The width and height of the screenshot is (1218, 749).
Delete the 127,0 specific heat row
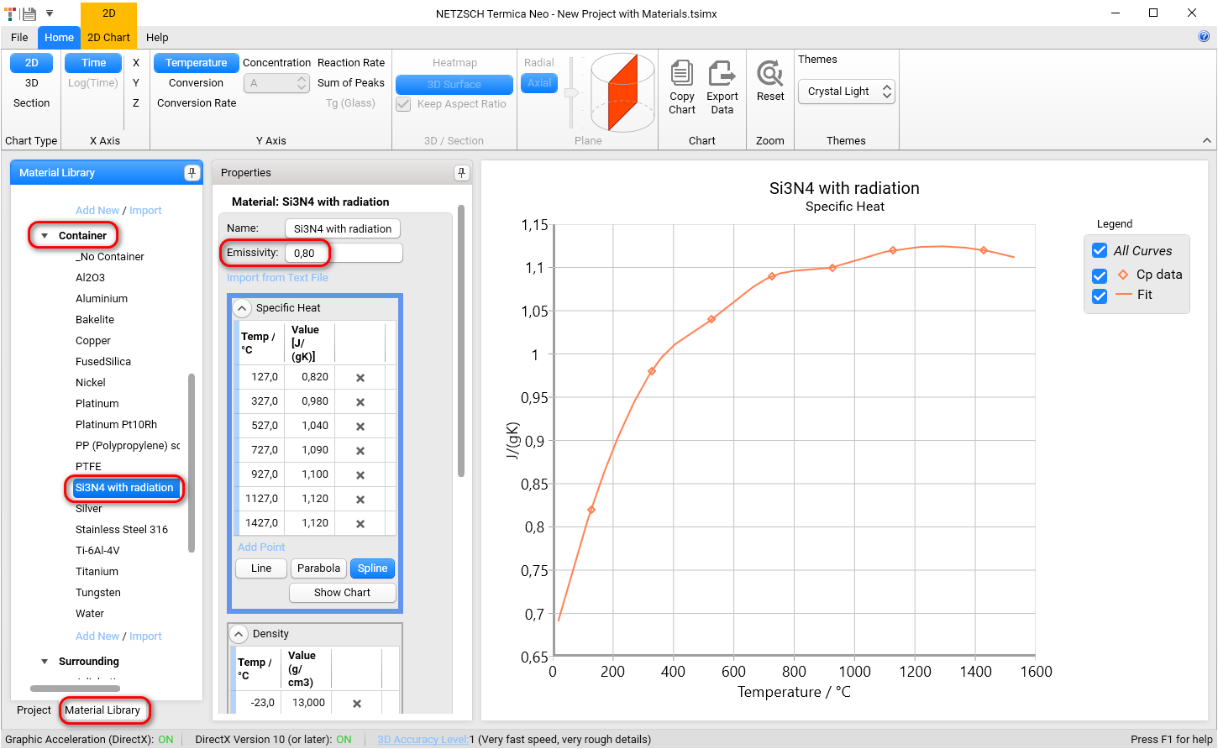pyautogui.click(x=360, y=378)
